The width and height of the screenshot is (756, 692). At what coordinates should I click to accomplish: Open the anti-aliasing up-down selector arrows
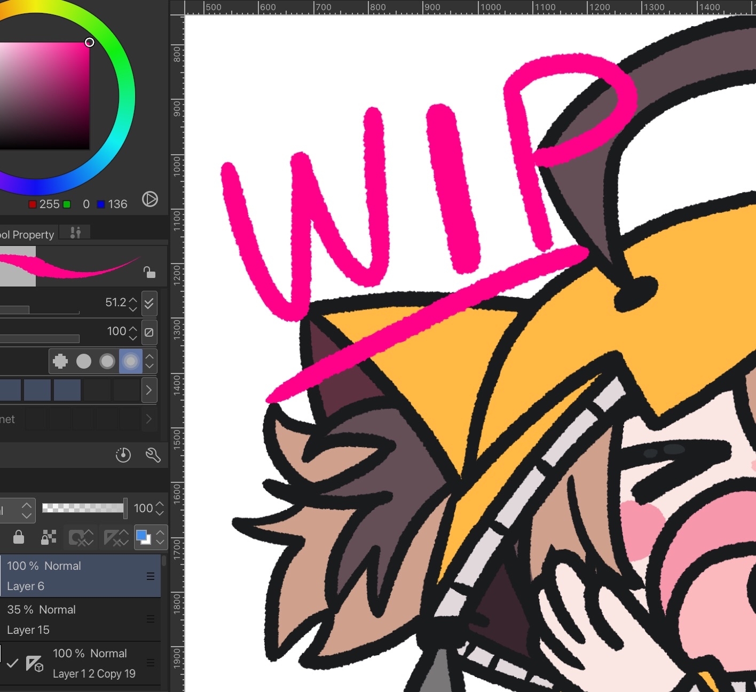(150, 361)
